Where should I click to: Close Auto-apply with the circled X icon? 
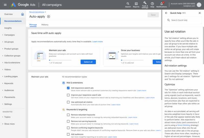(x=48, y=16)
